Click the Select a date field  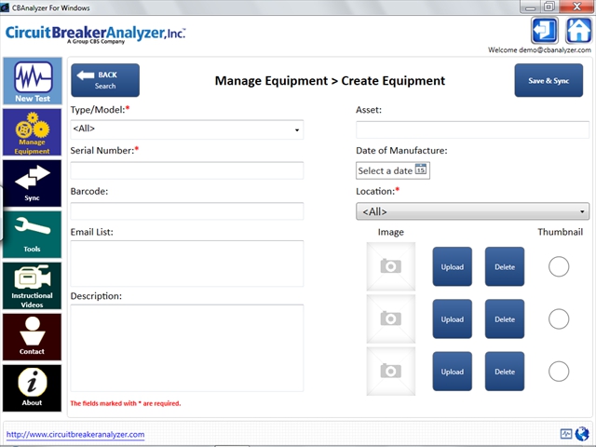tap(393, 170)
